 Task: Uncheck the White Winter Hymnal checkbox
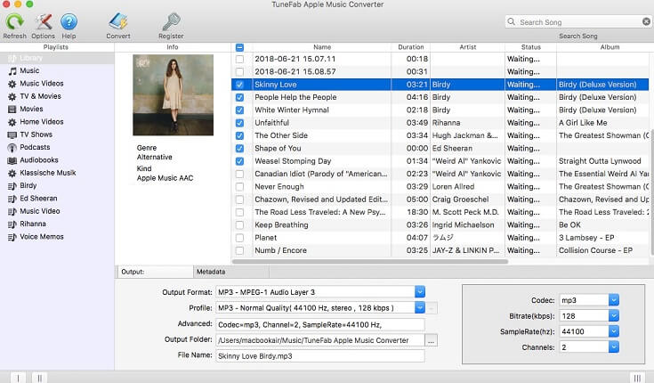(239, 110)
